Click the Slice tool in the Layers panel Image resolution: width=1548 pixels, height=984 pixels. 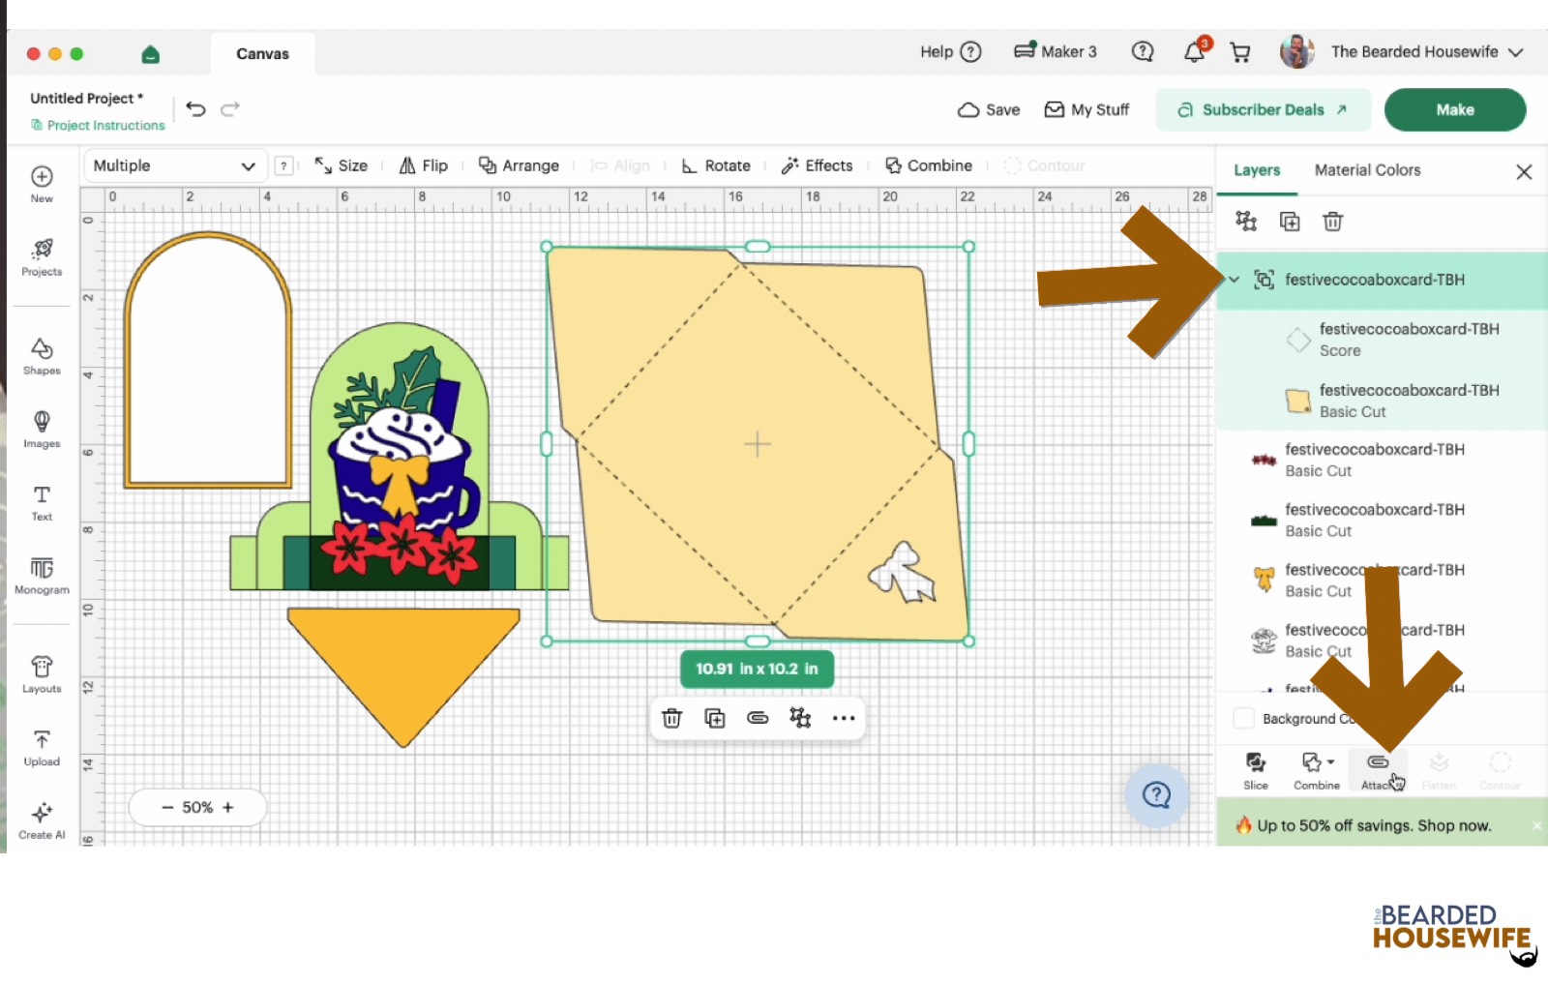tap(1256, 771)
